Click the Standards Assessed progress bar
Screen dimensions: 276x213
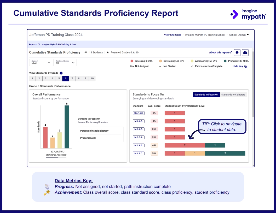(x=56, y=158)
